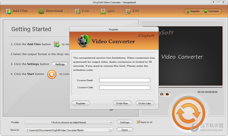This screenshot has height=136, width=228.
Task: Click the Order Now button
Action: 122,104
